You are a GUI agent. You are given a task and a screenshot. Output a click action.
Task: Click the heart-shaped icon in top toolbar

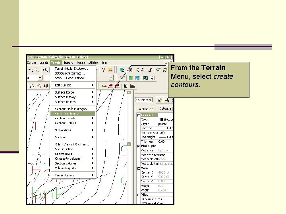click(158, 70)
